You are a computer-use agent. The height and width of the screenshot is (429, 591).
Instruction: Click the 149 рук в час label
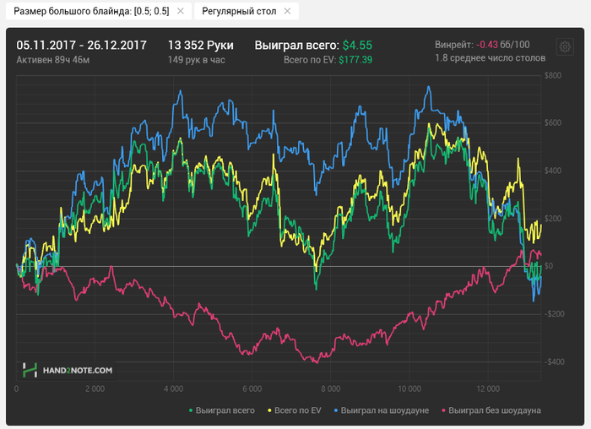(x=197, y=60)
